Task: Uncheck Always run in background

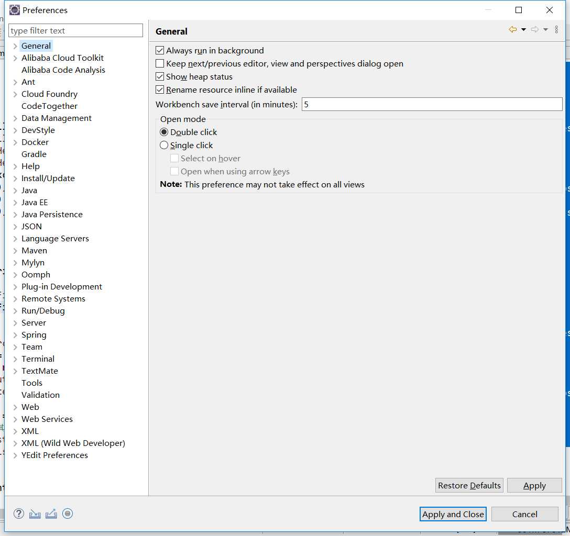Action: pos(160,50)
